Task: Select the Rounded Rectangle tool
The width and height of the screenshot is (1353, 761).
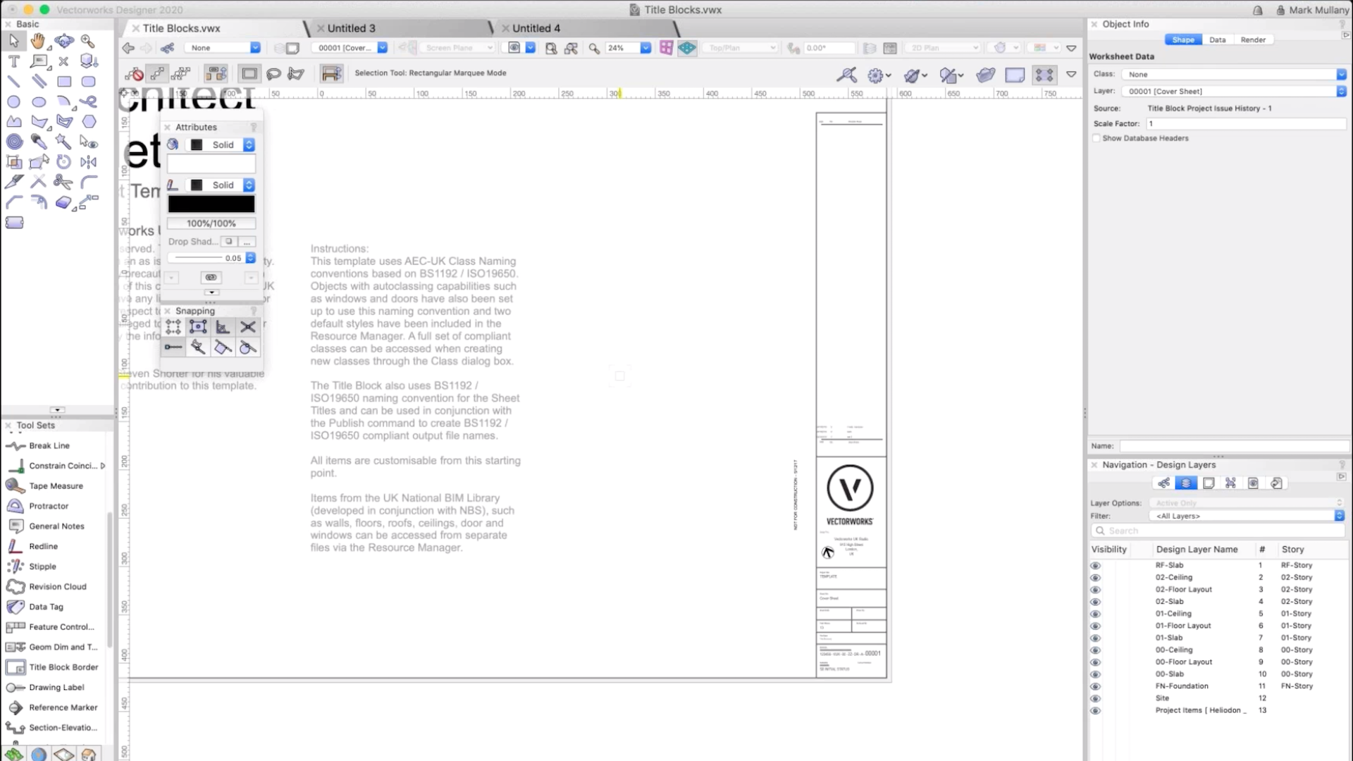Action: tap(88, 81)
